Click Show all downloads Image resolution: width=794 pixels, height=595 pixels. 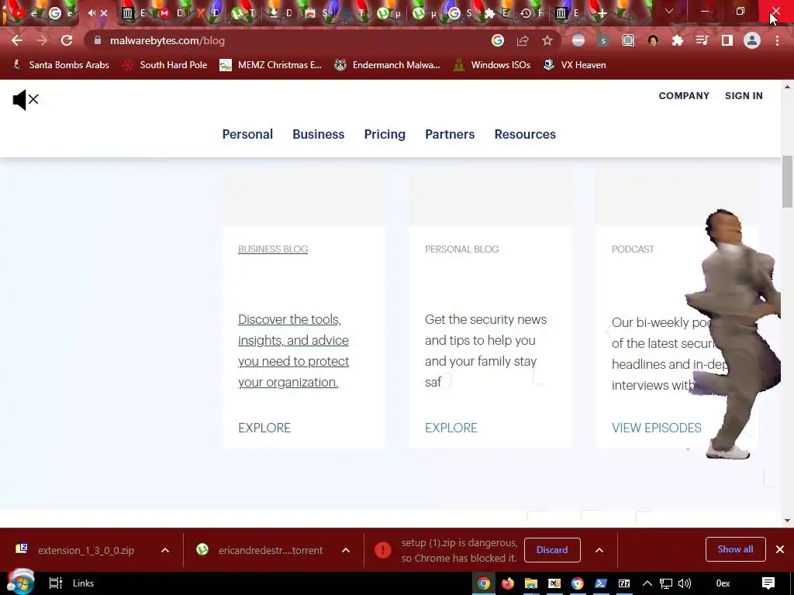tap(735, 549)
